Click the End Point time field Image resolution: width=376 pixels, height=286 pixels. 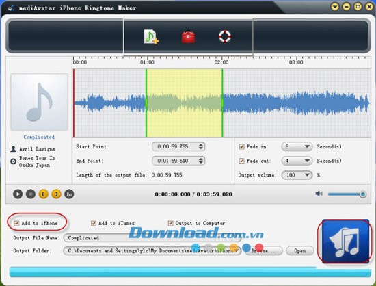[x=178, y=161]
